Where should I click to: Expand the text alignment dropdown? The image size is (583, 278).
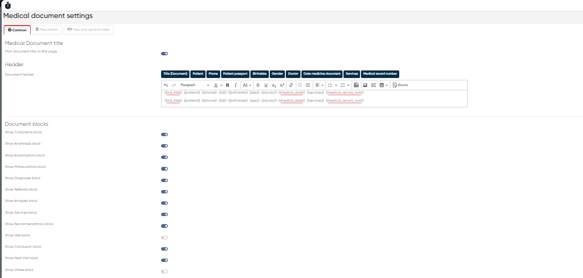click(x=319, y=85)
